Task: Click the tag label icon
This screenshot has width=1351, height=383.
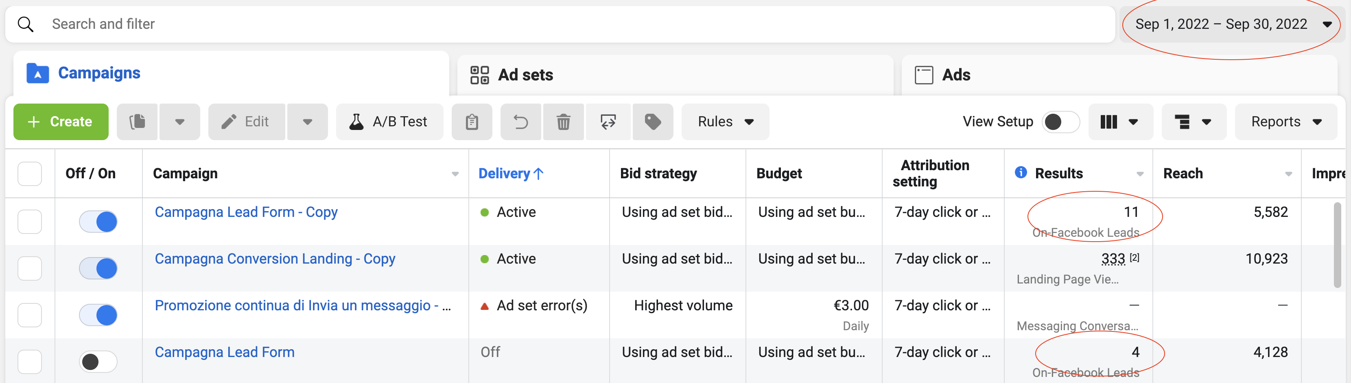Action: click(x=652, y=122)
